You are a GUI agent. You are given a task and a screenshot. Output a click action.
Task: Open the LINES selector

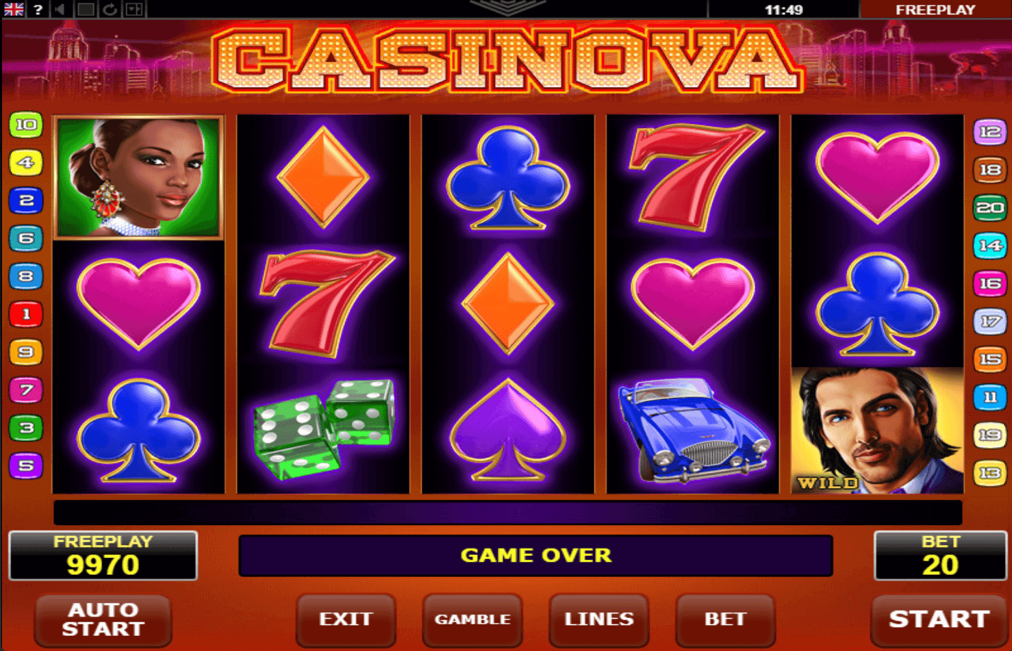(x=599, y=620)
